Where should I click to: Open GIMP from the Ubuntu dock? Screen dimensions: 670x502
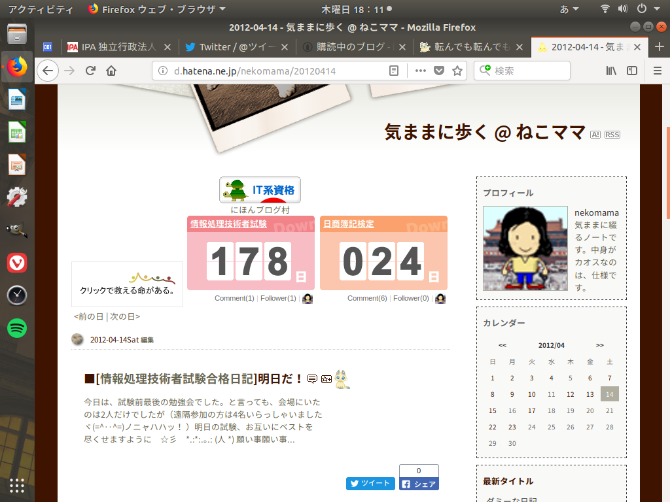16,230
